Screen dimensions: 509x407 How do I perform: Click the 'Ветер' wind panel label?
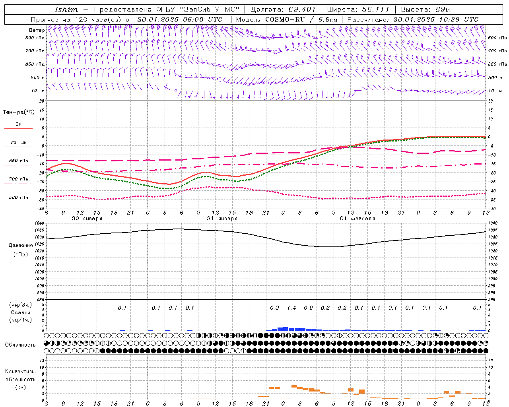(37, 30)
